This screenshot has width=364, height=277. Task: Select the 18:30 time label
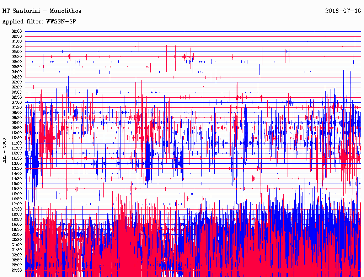16,219
